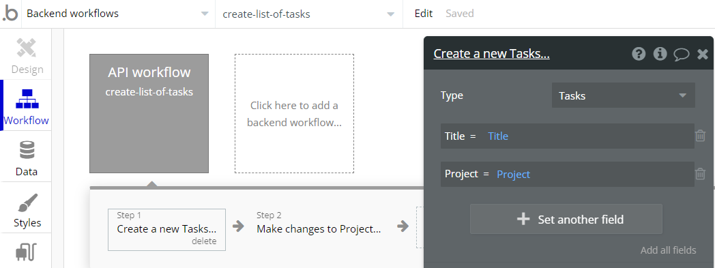Open the Edit menu
The image size is (715, 268).
423,14
